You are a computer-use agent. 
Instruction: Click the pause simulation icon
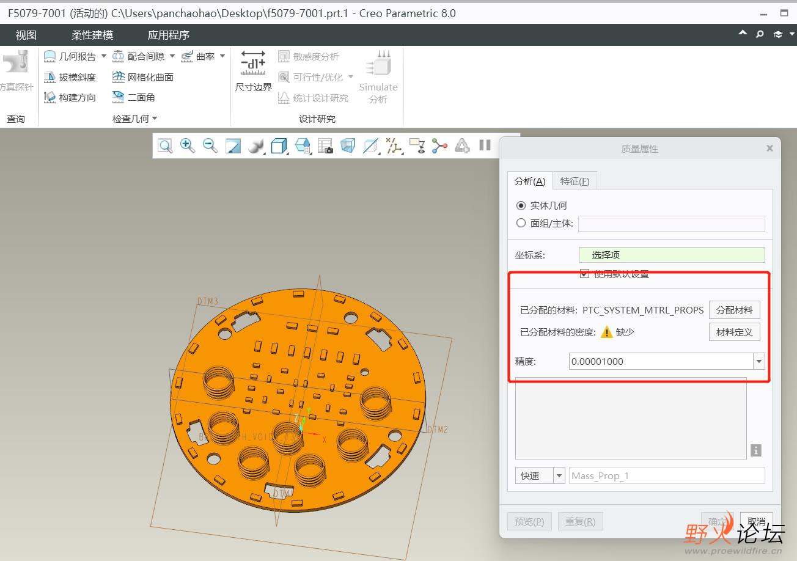click(485, 145)
